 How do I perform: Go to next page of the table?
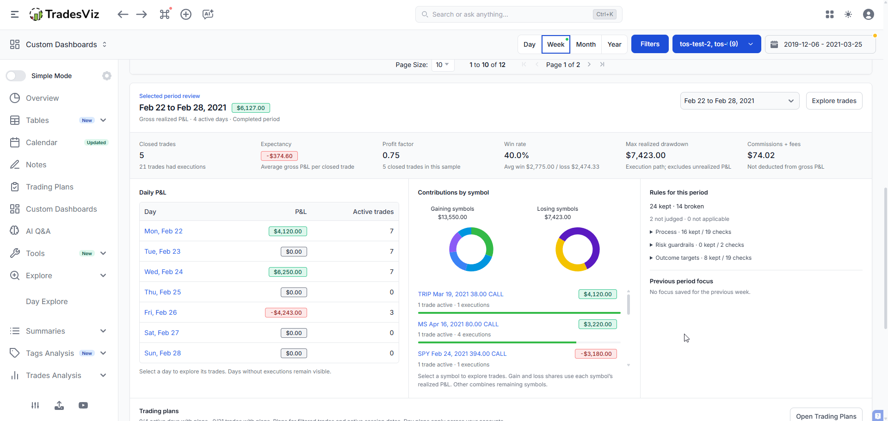(x=589, y=65)
